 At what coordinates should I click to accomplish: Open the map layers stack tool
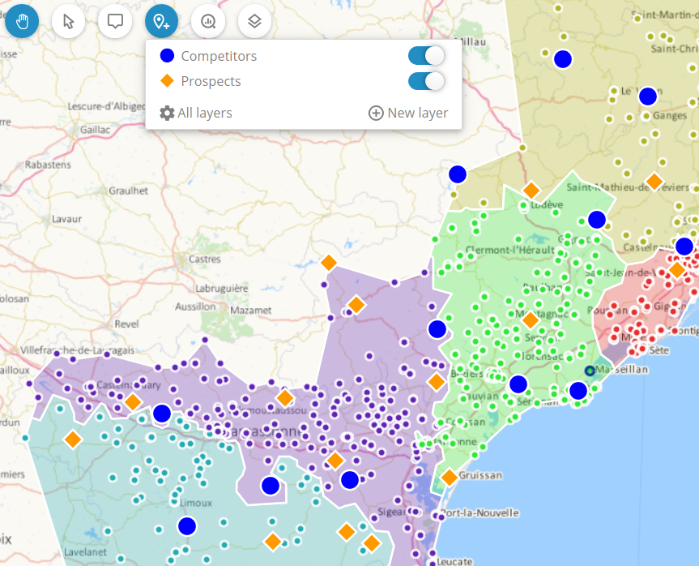pos(254,22)
